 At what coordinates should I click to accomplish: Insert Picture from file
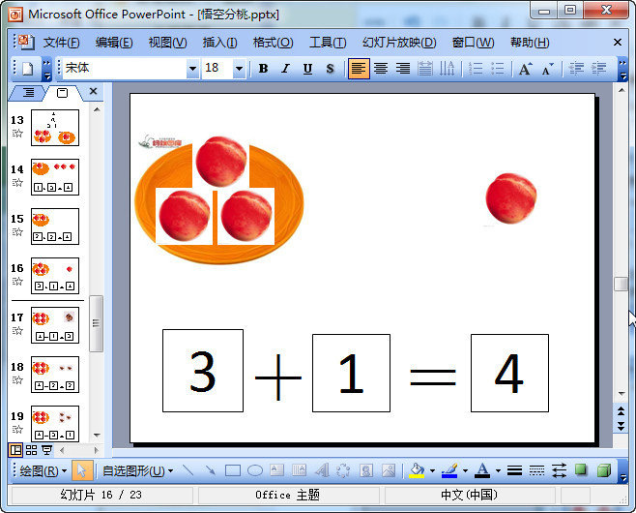[389, 470]
